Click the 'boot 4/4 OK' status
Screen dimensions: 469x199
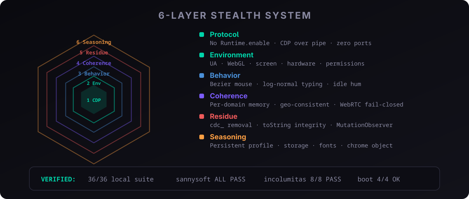tap(379, 179)
